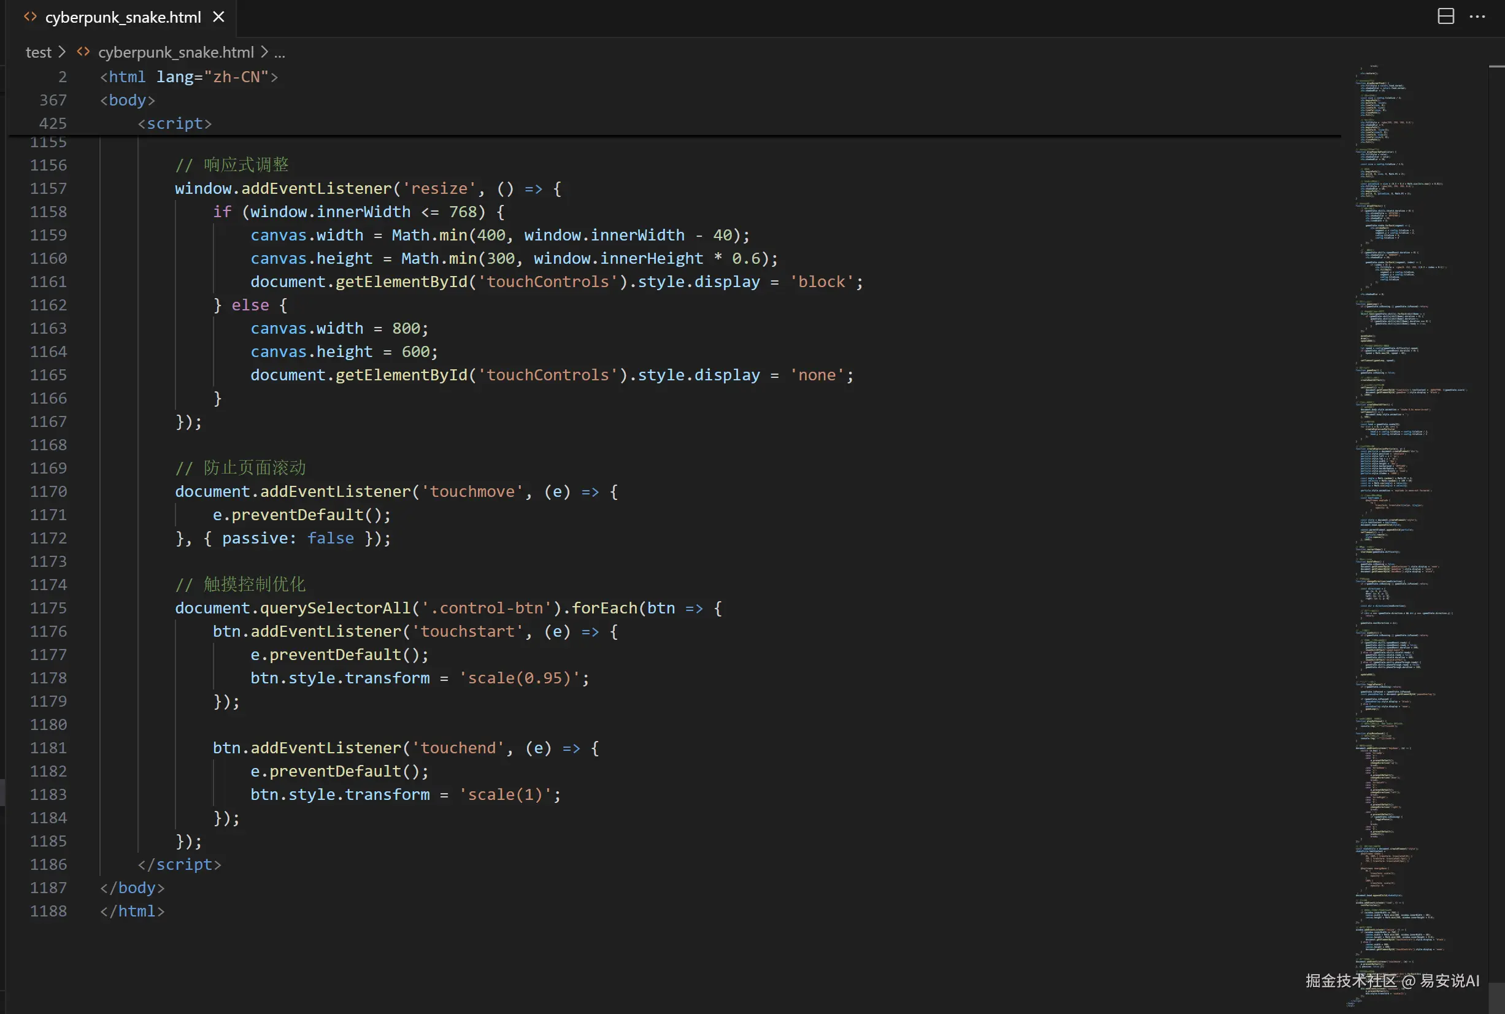This screenshot has height=1014, width=1505.
Task: Jump to sticky body tag line
Action: tap(128, 100)
